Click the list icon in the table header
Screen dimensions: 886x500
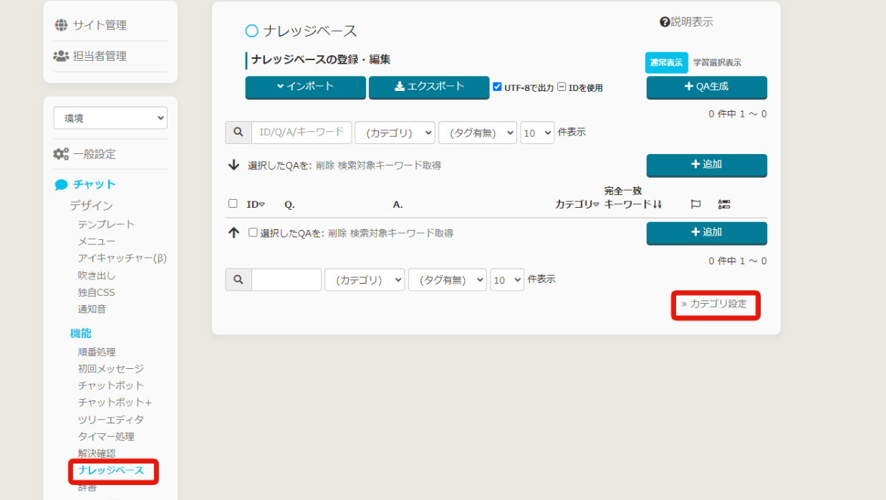(x=724, y=204)
